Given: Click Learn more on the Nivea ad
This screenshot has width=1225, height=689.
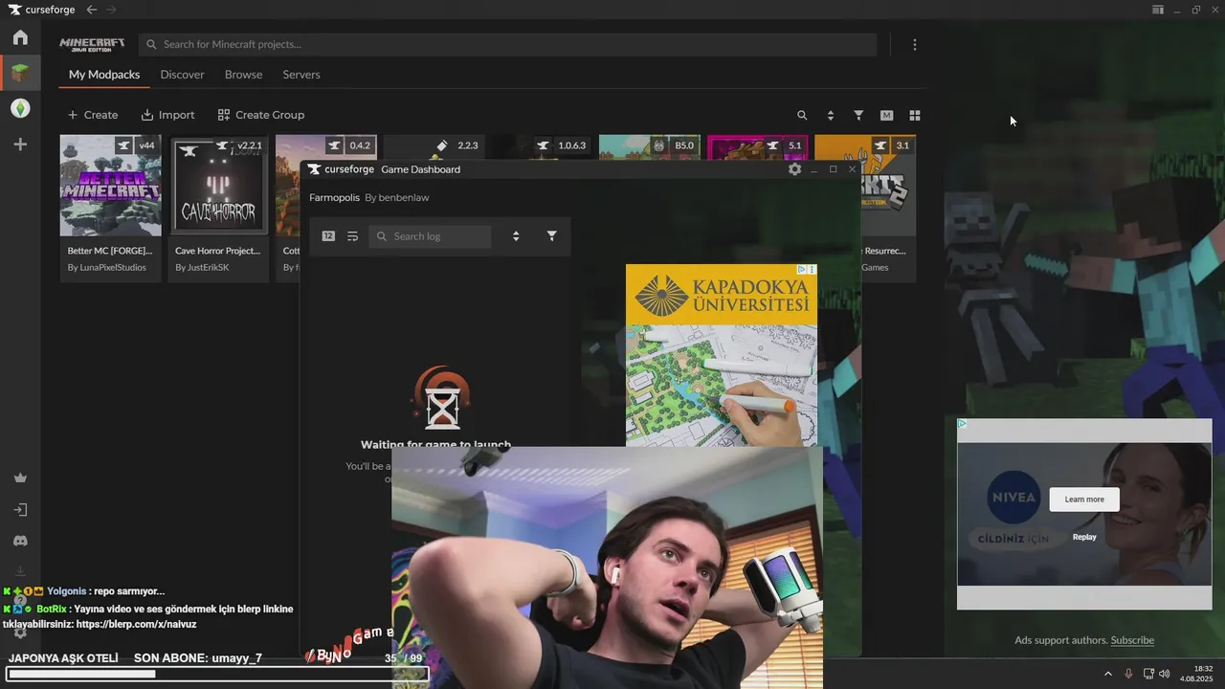Looking at the screenshot, I should (x=1084, y=500).
